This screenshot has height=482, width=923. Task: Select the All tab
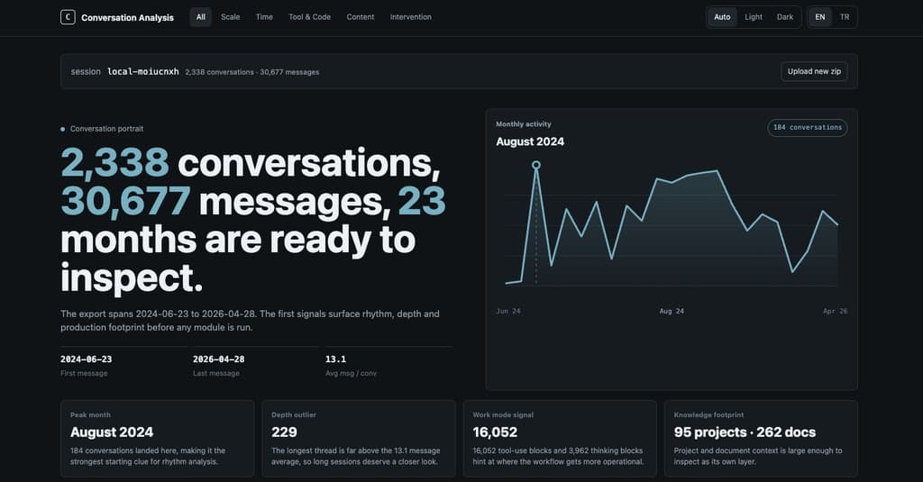pyautogui.click(x=201, y=17)
